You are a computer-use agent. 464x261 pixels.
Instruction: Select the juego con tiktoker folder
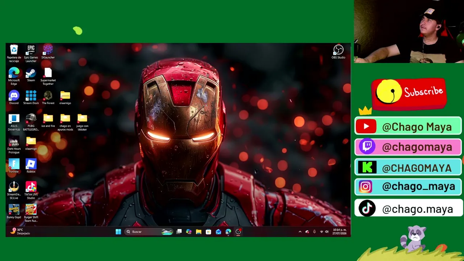point(82,122)
